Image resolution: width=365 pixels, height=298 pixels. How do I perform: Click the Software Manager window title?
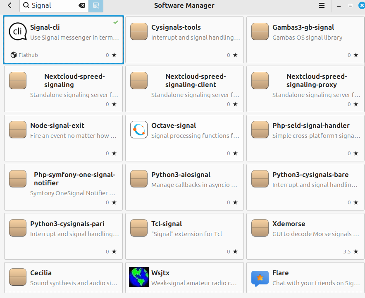click(184, 5)
